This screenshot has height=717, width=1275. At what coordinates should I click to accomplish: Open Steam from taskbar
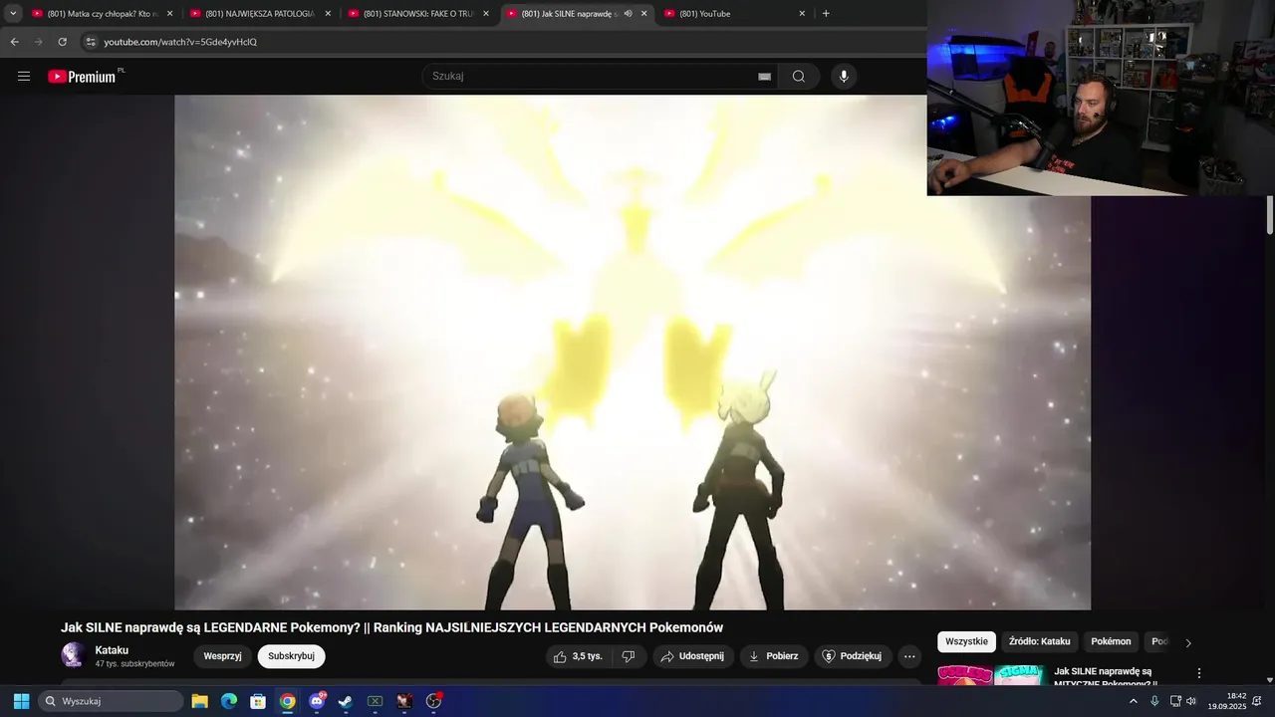tap(346, 701)
